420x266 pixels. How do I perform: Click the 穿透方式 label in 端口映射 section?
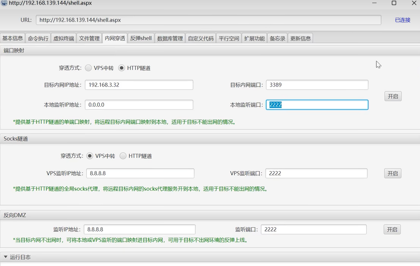tap(70, 68)
